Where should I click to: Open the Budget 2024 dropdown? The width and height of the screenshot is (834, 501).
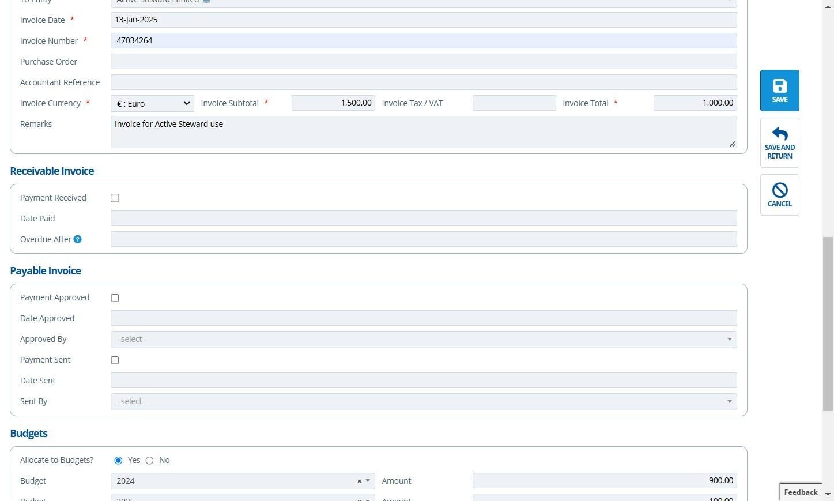(x=243, y=481)
